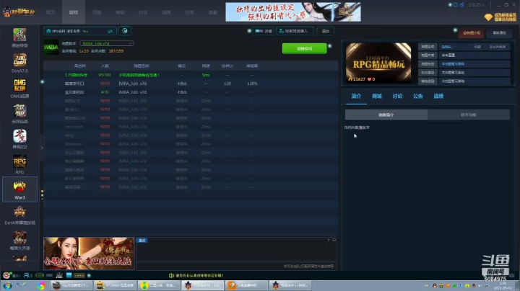Viewport: 520px width, 291px height.
Task: Expand the sidebar collapse arrow
Action: (x=42, y=148)
